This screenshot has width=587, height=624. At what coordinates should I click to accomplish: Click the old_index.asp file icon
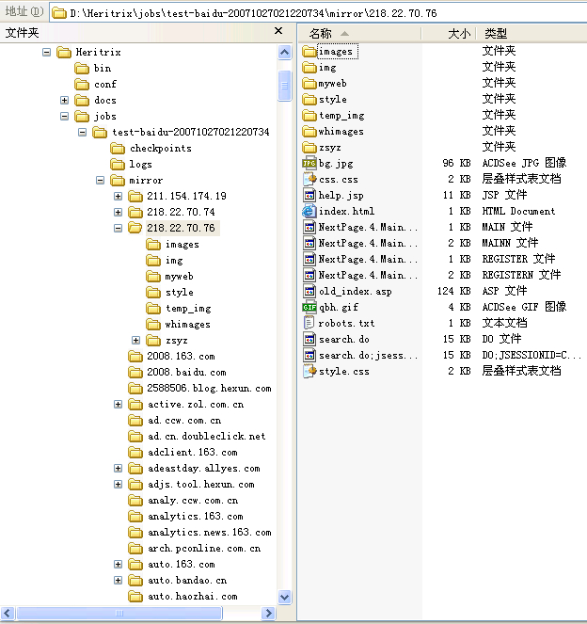coord(309,291)
